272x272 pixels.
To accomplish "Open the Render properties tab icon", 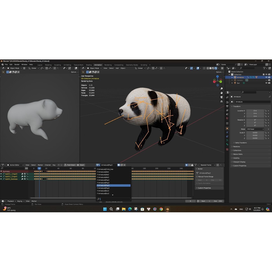I will click(227, 102).
